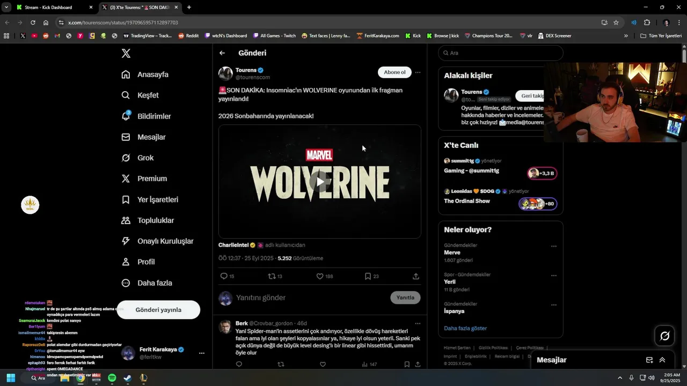Expand Daha fazla menu in sidebar
This screenshot has width=687, height=386.
coord(147,283)
